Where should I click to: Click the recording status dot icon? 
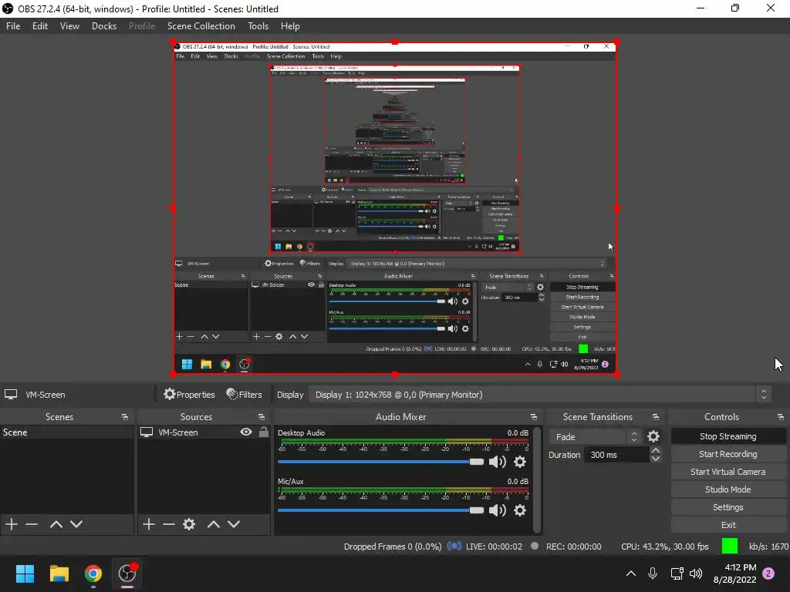tap(535, 547)
